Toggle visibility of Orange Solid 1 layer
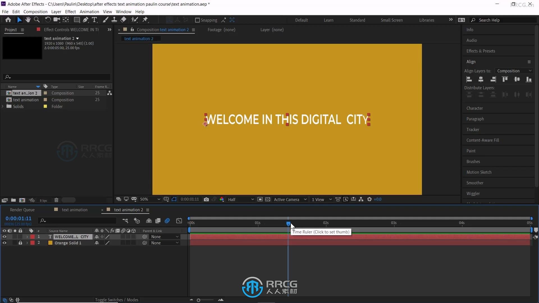Screen dimensions: 539x303 (4, 242)
